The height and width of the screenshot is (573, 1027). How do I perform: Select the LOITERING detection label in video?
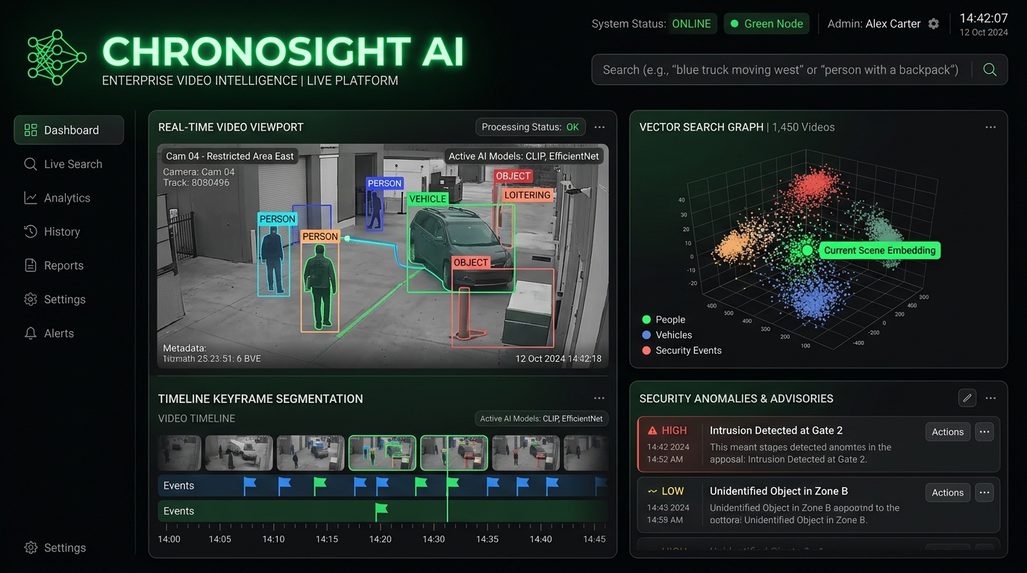point(527,195)
